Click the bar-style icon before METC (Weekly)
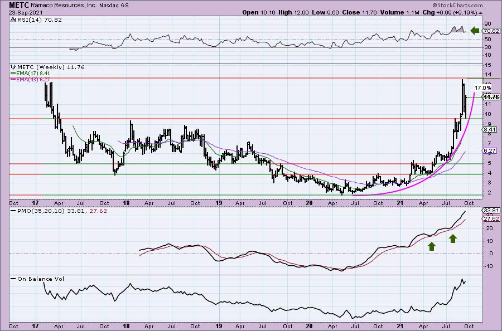This screenshot has width=502, height=331. tap(13, 67)
